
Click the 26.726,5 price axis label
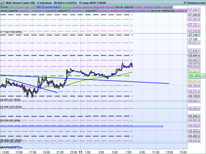(x=194, y=96)
